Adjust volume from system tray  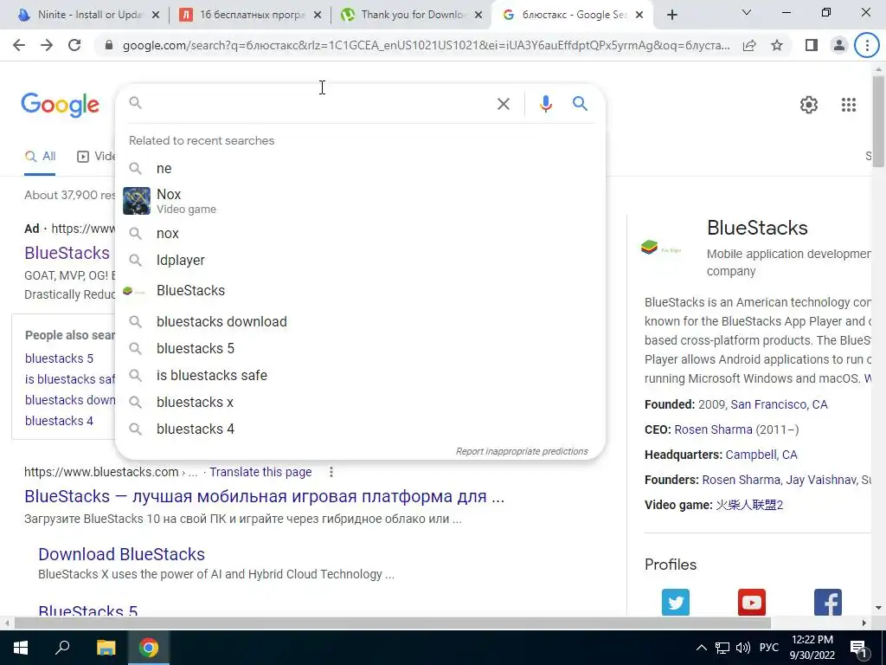click(x=743, y=648)
